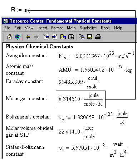Go back with yellow left arrow
This screenshot has height=160, width=137.
[28, 37]
